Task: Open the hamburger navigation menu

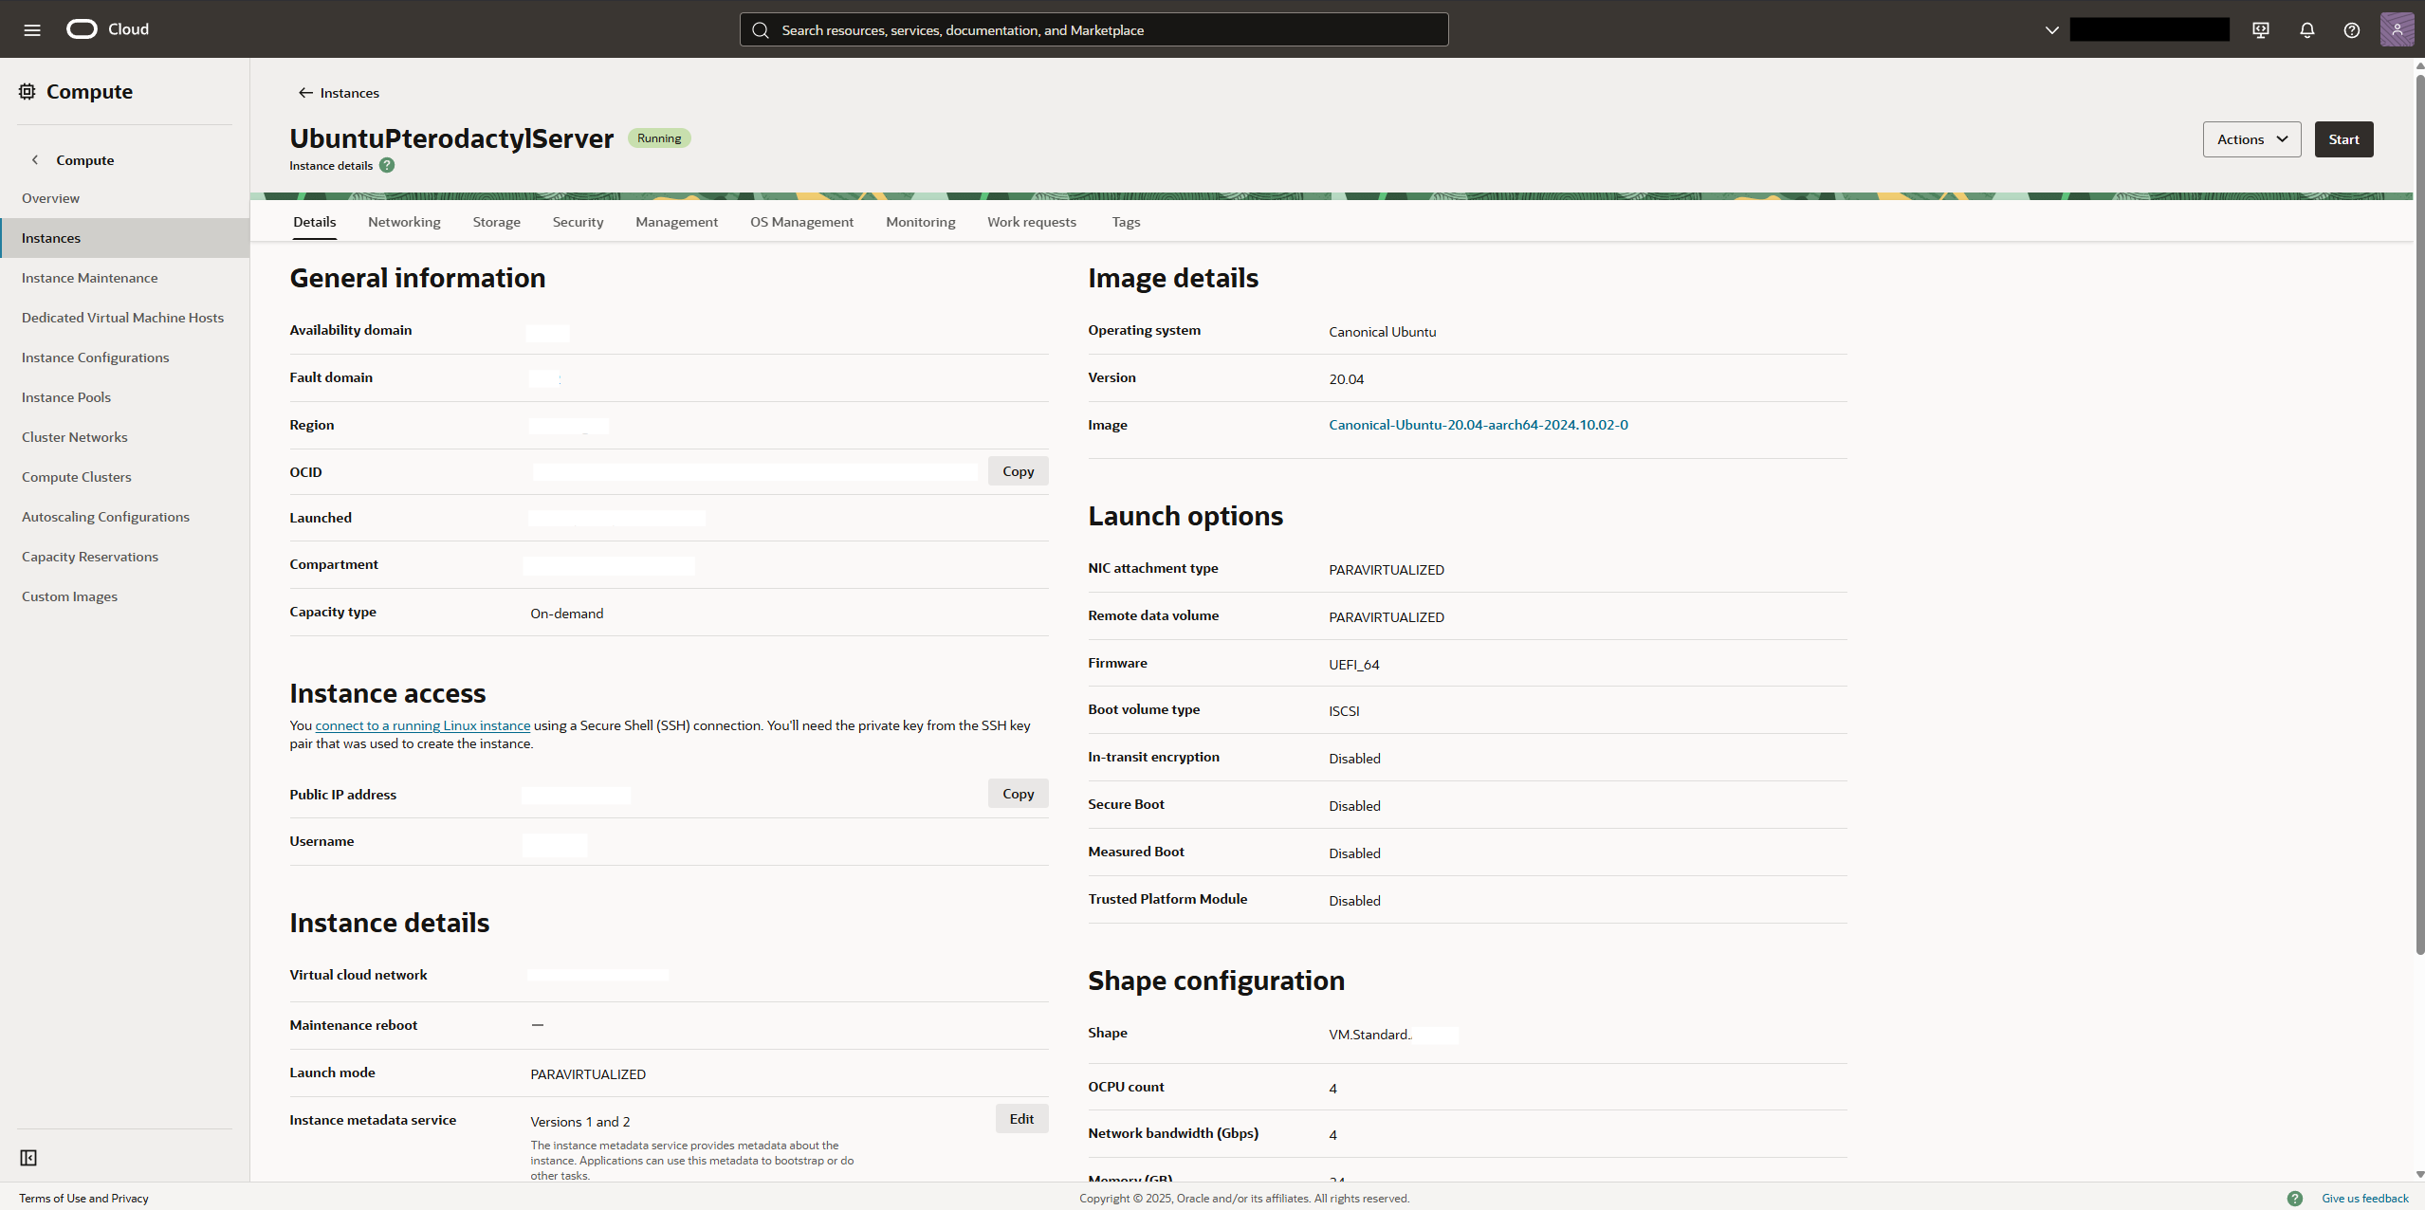Action: point(32,29)
